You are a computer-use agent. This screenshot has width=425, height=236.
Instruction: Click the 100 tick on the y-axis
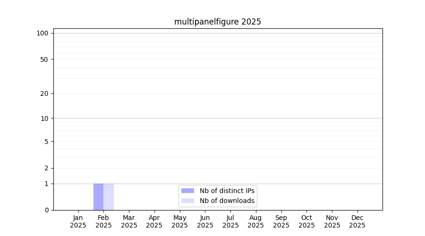point(42,33)
